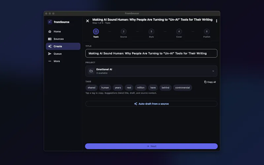Click the "3 available" project text
The height and width of the screenshot is (165, 264).
pos(102,73)
